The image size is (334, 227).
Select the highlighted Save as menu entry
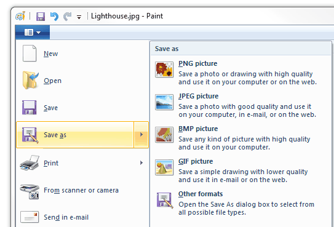point(75,135)
